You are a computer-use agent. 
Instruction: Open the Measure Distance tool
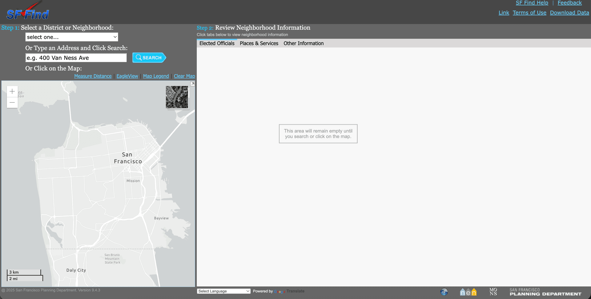click(93, 76)
